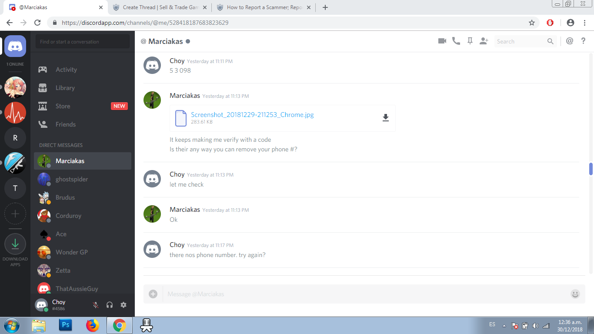
Task: Click the Opera extension icon in toolbar
Action: [x=550, y=23]
